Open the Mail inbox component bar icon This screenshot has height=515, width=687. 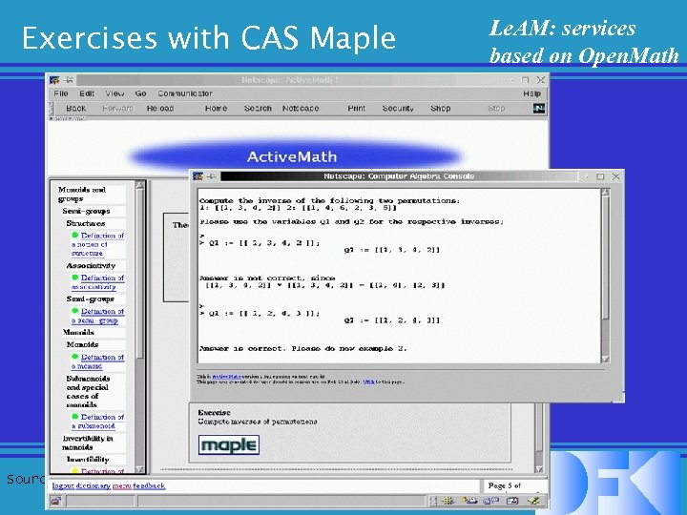[x=469, y=501]
